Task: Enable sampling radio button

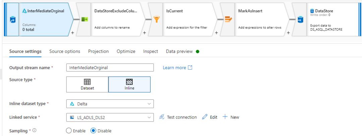Action: point(69,131)
